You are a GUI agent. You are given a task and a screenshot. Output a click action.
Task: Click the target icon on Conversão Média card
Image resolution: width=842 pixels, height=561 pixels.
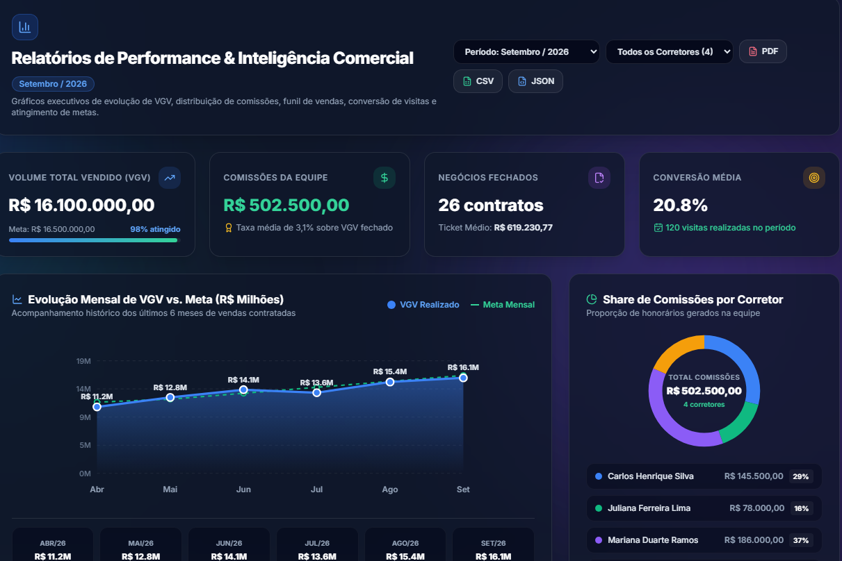coord(814,178)
